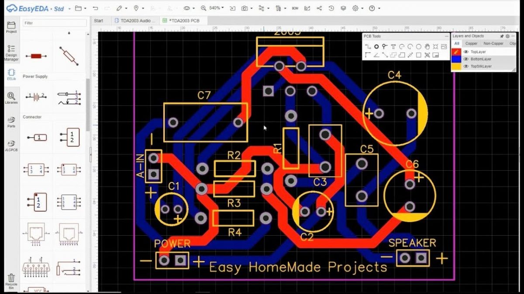Open the Libraries search panel
The height and width of the screenshot is (294, 524).
click(11, 98)
